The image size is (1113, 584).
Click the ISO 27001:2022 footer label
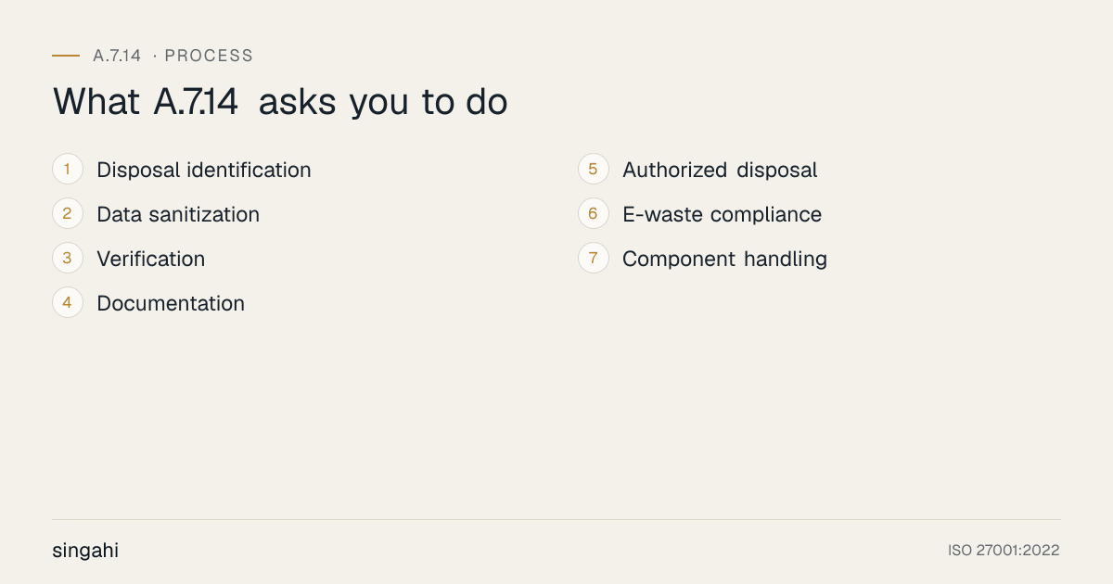click(1004, 551)
